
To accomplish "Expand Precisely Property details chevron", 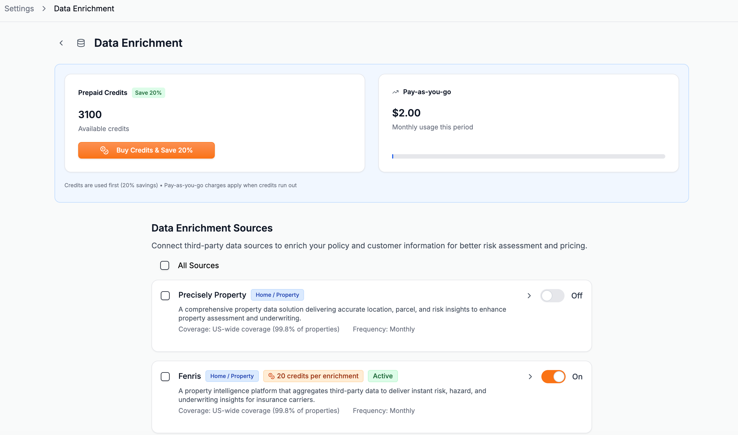I will (529, 296).
